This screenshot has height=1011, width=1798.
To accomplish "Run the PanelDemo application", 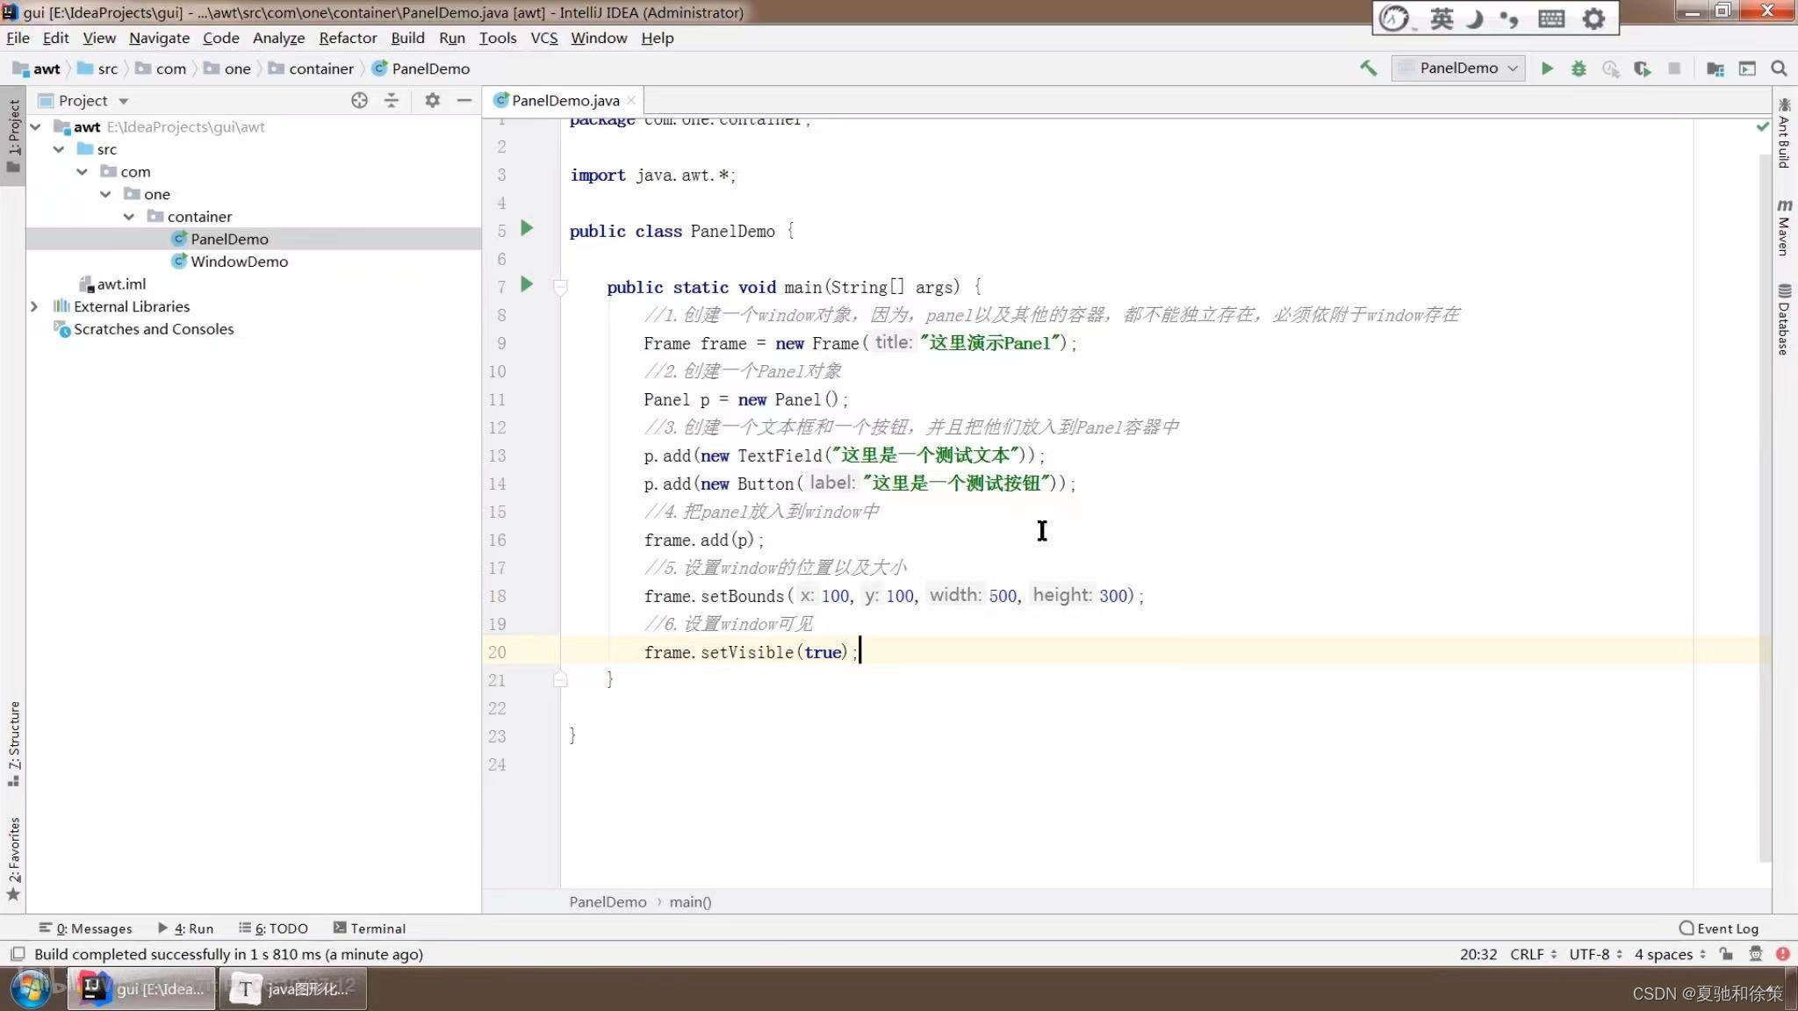I will pos(1547,68).
